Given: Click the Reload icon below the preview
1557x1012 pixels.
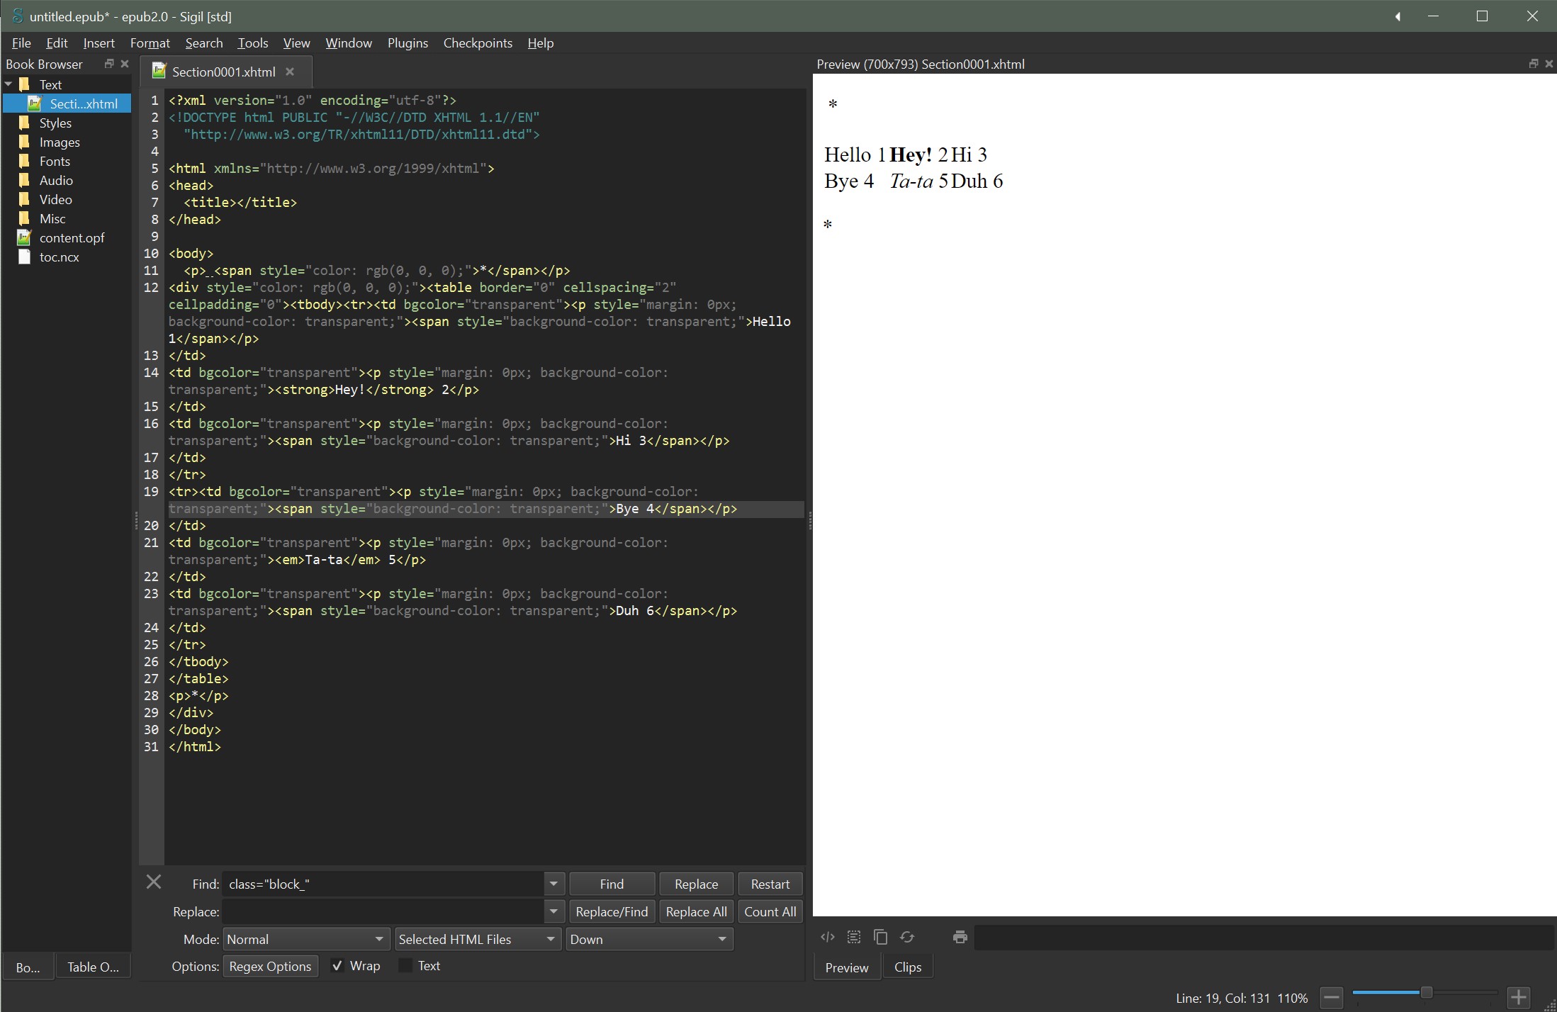Looking at the screenshot, I should [907, 937].
